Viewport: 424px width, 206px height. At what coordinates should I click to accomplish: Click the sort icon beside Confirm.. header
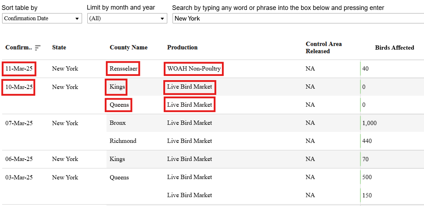38,48
